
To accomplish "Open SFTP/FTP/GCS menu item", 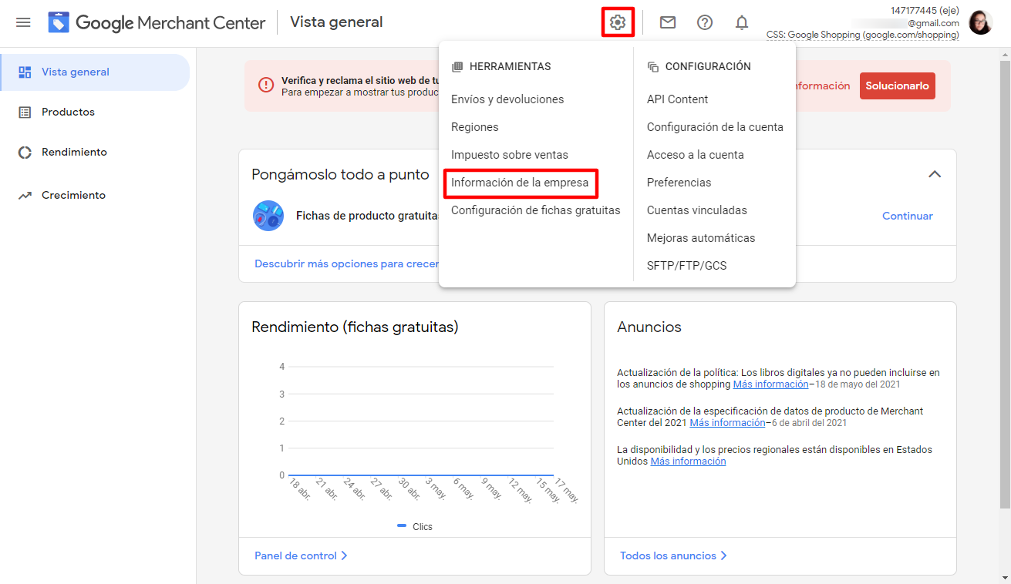I will [x=687, y=266].
